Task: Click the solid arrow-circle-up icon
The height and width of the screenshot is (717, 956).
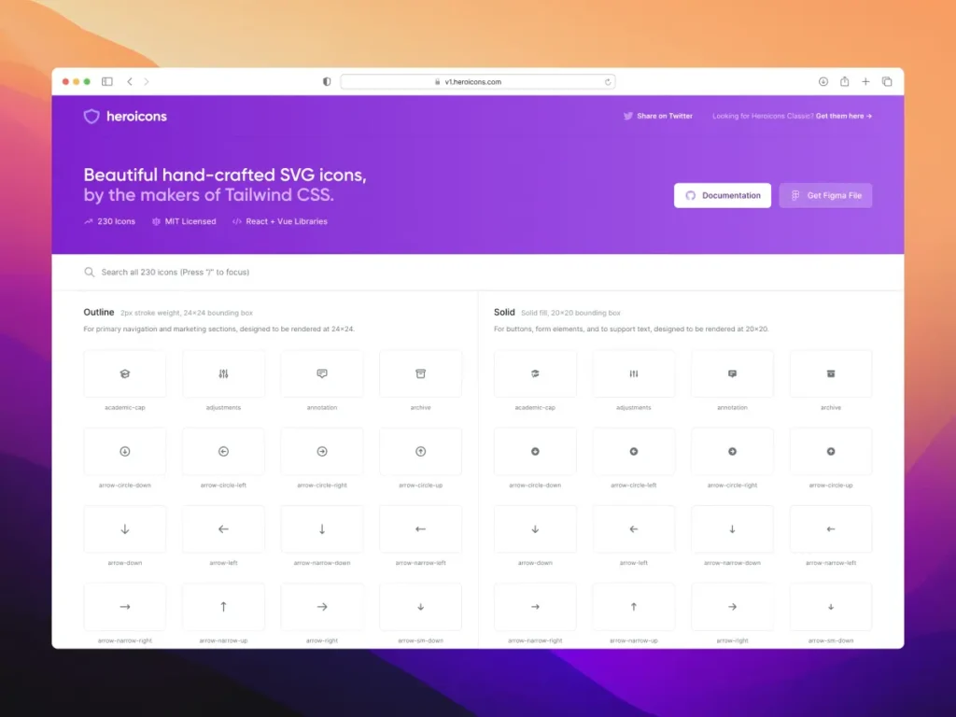Action: coord(830,451)
